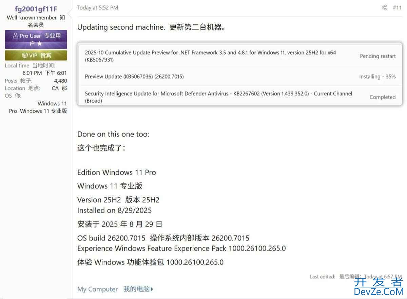Screen dimensions: 407x299
Task: Click the person icon in Pro User badge
Action: tap(15, 36)
